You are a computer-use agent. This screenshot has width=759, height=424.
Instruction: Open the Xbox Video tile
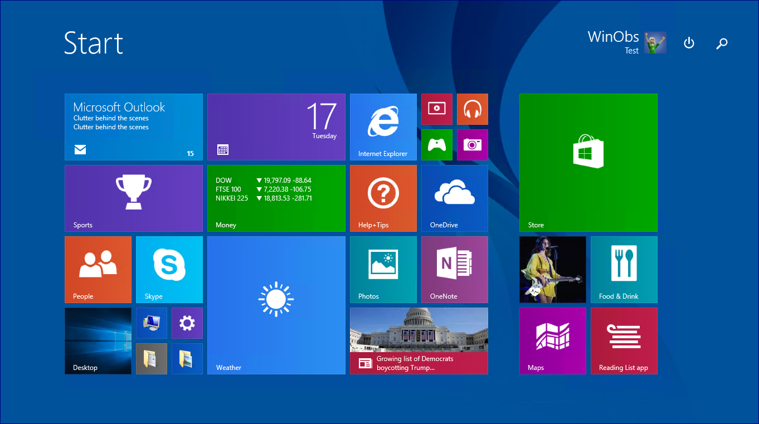point(436,109)
